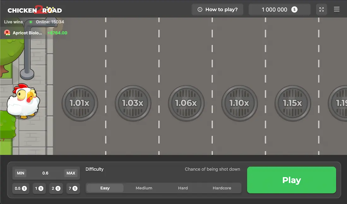This screenshot has width=347, height=204.
Task: Enter fullscreen mode
Action: point(321,9)
